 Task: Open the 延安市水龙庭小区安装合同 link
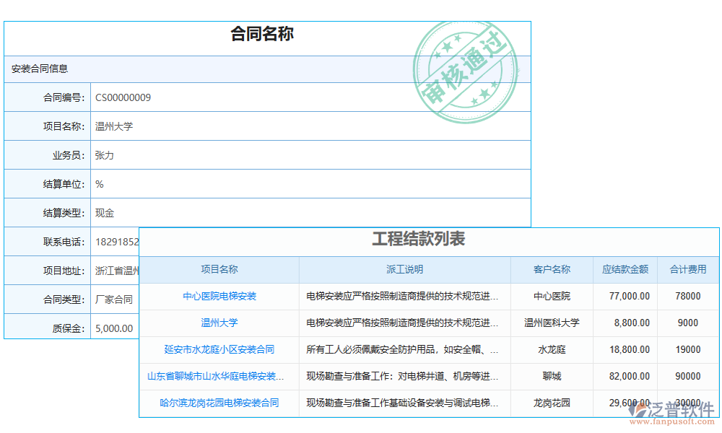click(x=219, y=349)
